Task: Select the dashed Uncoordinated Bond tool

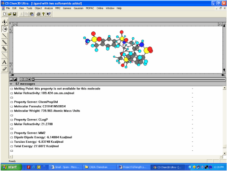Action: pyautogui.click(x=4, y=56)
